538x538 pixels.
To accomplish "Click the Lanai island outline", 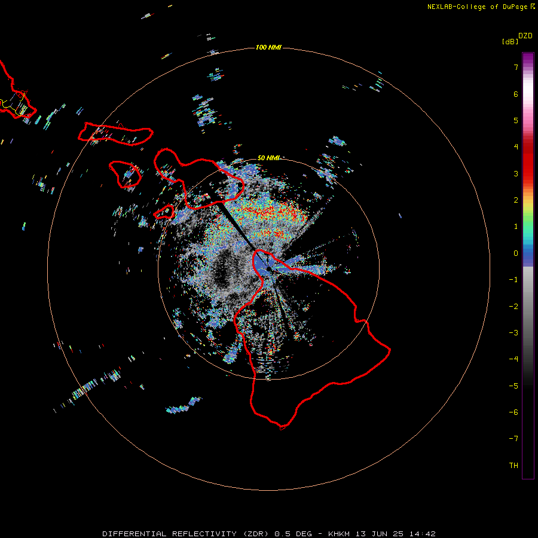I will pos(125,175).
